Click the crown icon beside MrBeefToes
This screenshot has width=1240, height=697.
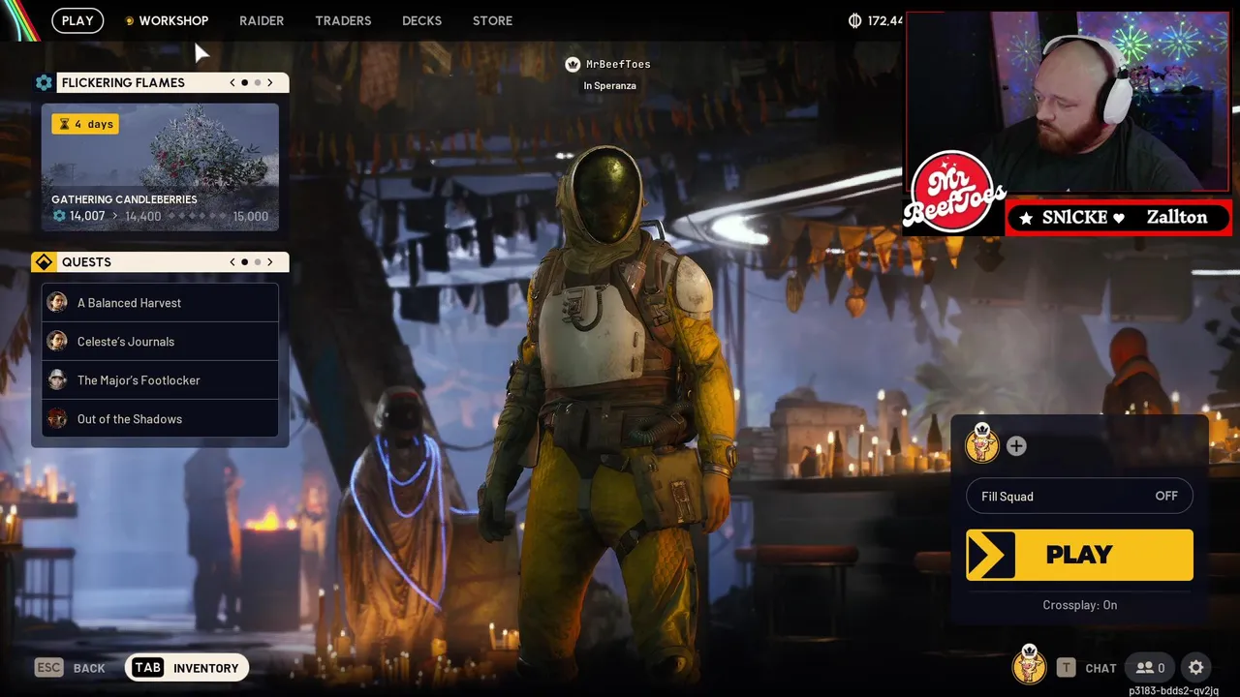pos(573,64)
